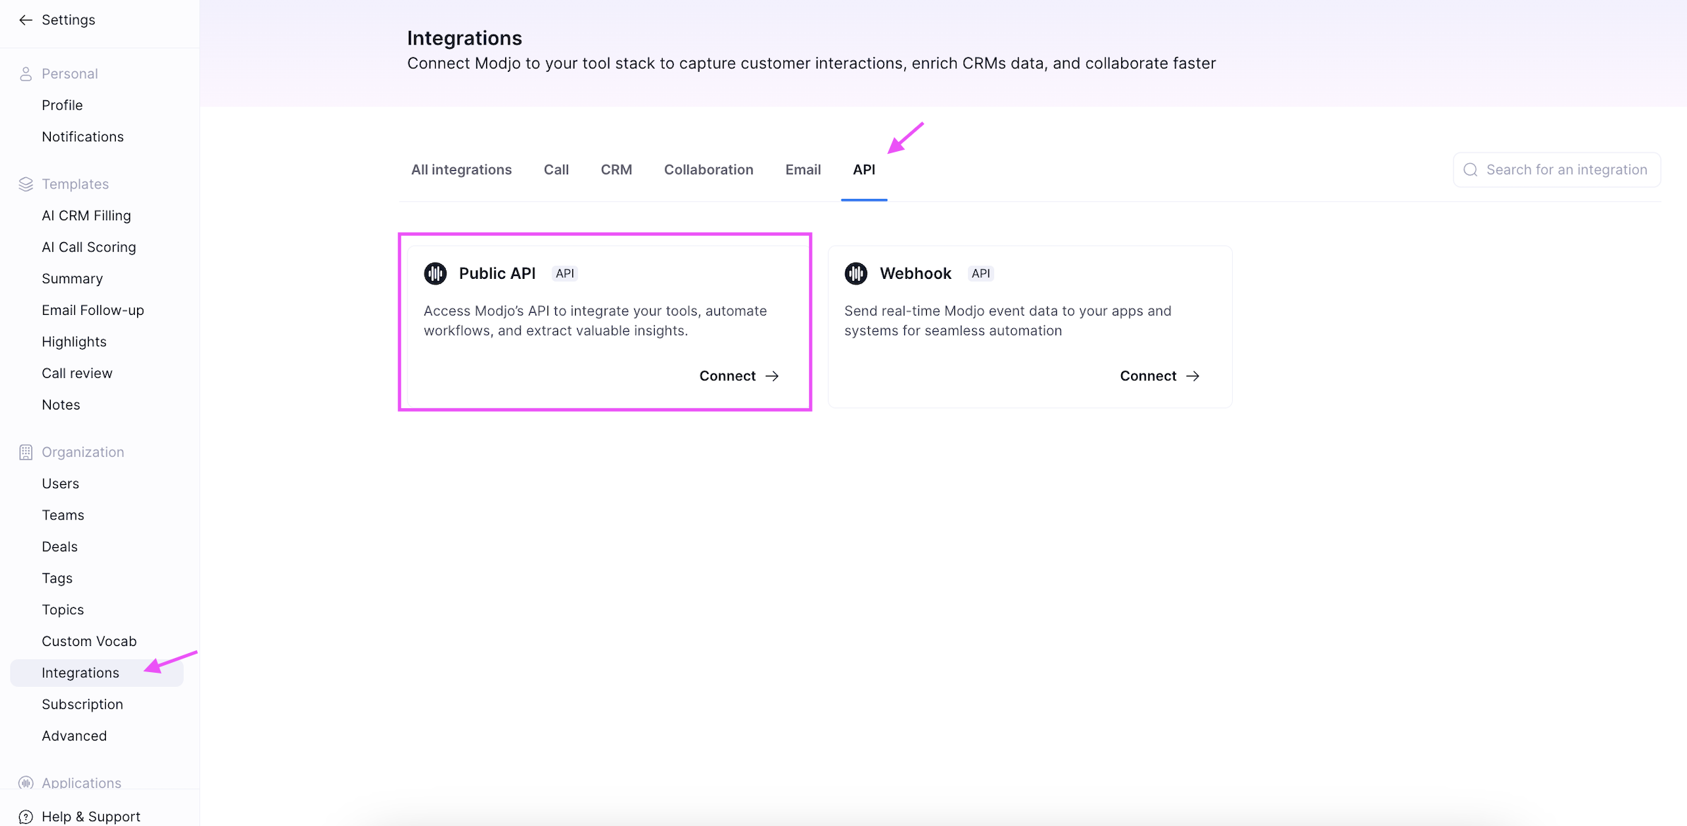1687x826 pixels.
Task: Click the Webhook Modjo logo icon
Action: coord(856,273)
